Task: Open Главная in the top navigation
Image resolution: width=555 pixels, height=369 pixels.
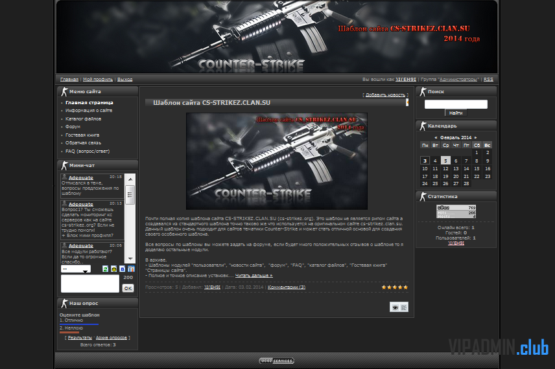Action: pyautogui.click(x=69, y=79)
